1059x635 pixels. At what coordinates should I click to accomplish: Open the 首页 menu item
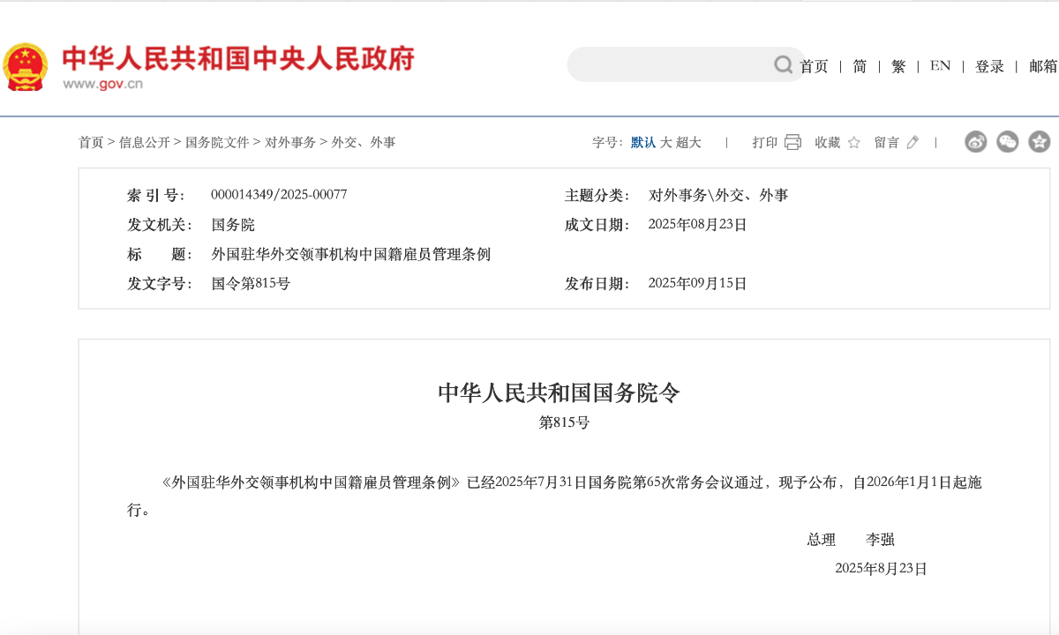point(813,66)
